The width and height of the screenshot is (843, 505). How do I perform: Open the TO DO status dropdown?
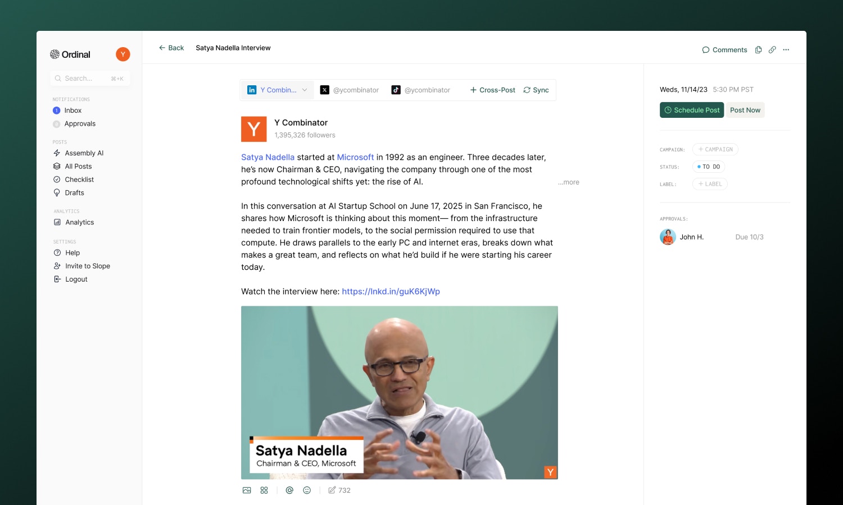pos(709,167)
